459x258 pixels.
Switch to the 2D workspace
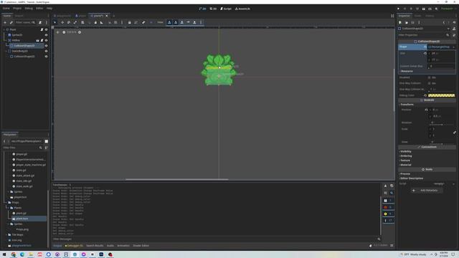point(202,9)
